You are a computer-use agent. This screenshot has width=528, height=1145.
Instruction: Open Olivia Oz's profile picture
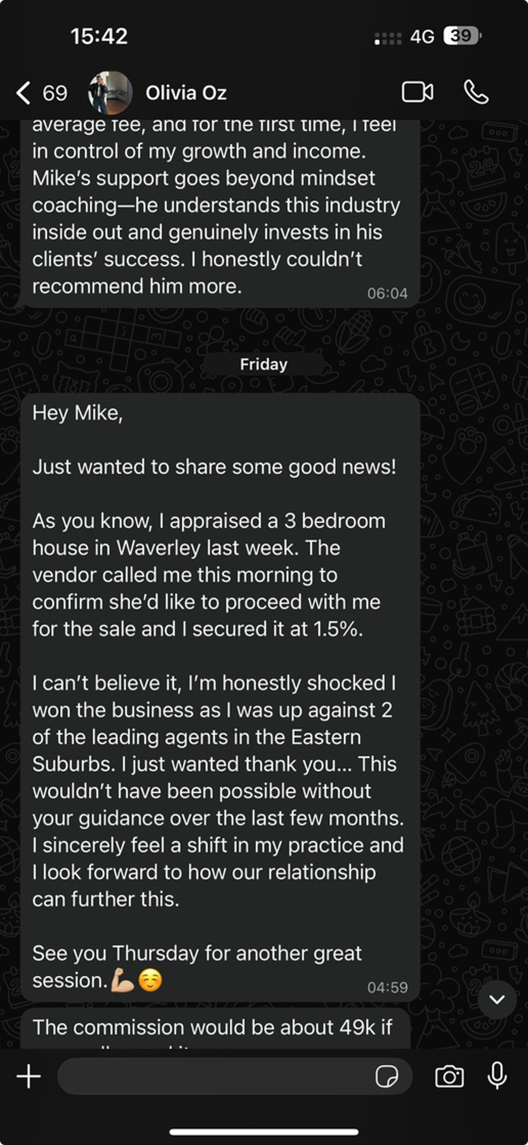click(x=110, y=93)
